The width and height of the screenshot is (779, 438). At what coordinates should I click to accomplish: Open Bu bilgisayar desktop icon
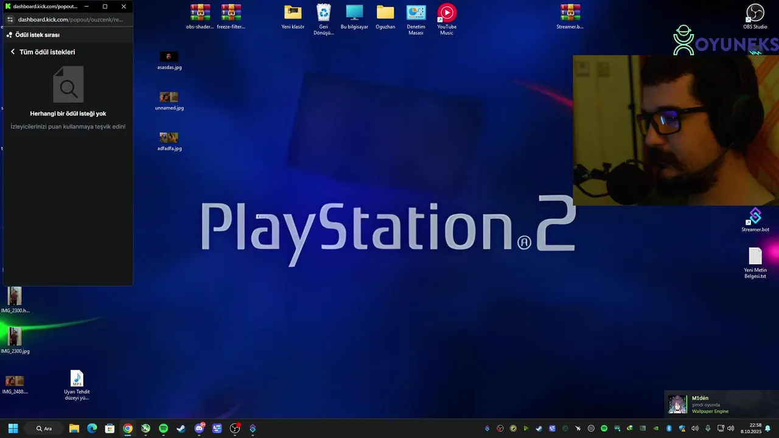click(x=354, y=17)
